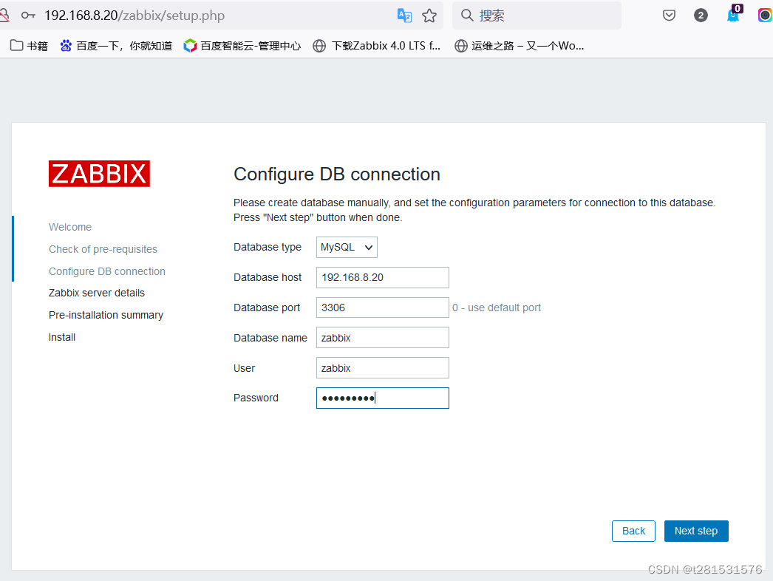Click the Database type label
Viewport: 773px width, 581px height.
point(268,247)
